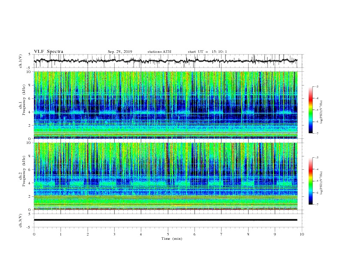The image size is (340, 263).
Task: Click the ch.1 PSD color scale bar
Action: [x=310, y=110]
